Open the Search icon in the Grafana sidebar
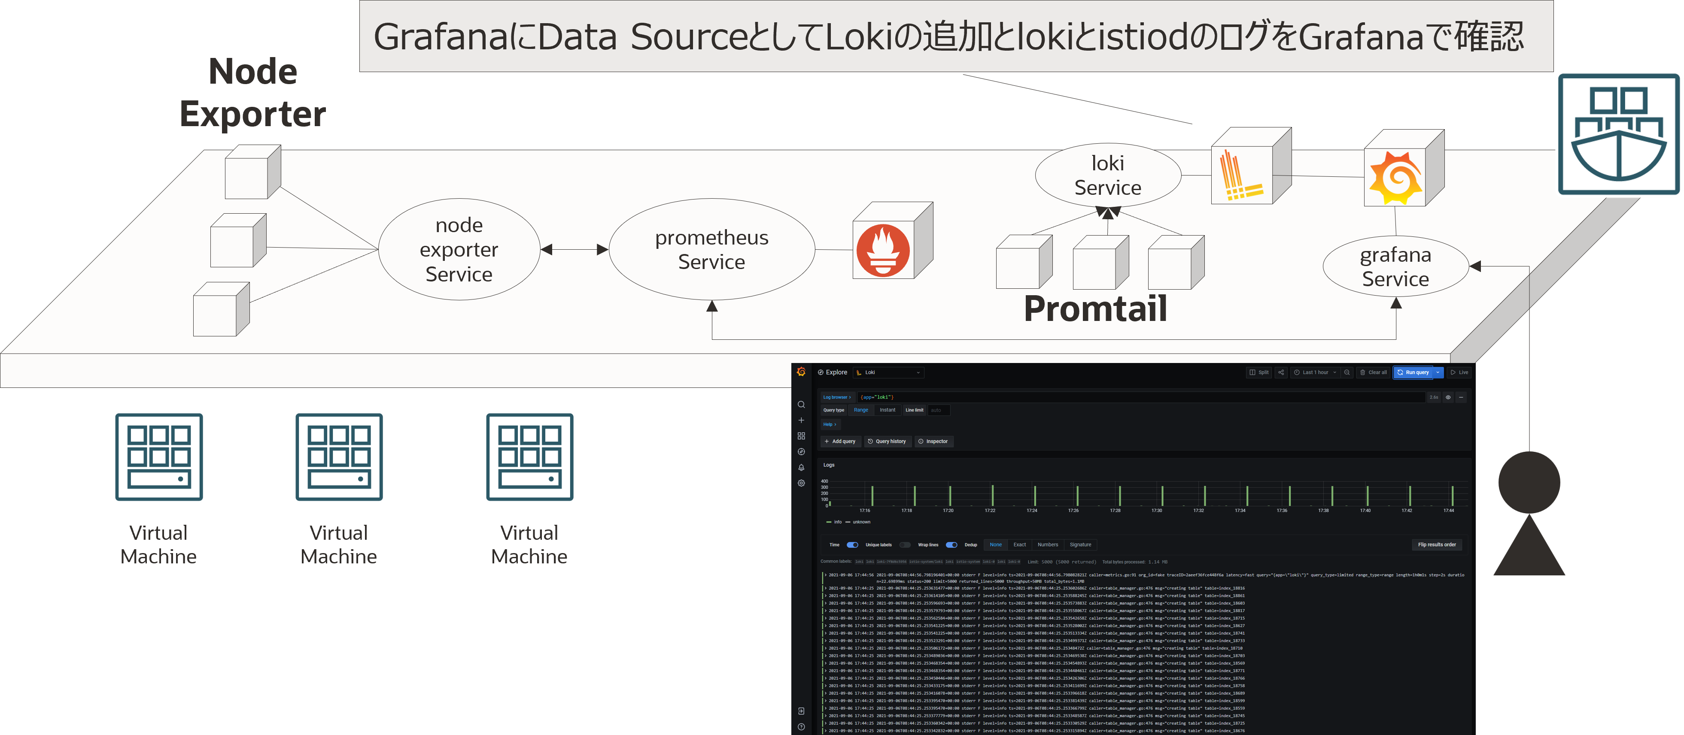This screenshot has width=1684, height=735. [801, 405]
